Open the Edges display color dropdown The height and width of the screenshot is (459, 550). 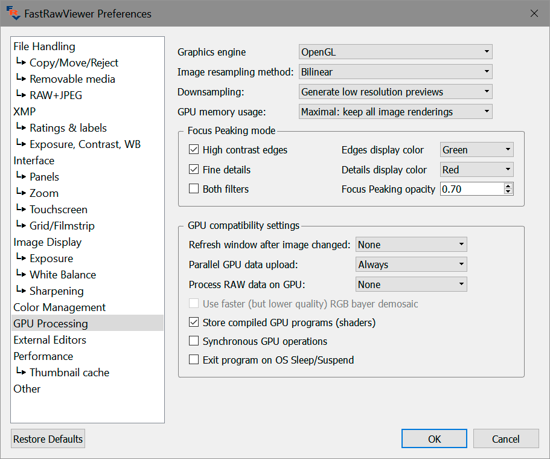tap(476, 150)
